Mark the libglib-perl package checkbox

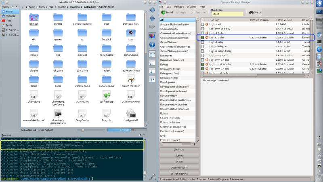point(203,24)
